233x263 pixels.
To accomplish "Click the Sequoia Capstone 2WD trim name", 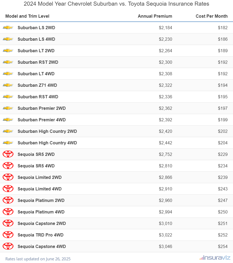I will pos(42,224).
